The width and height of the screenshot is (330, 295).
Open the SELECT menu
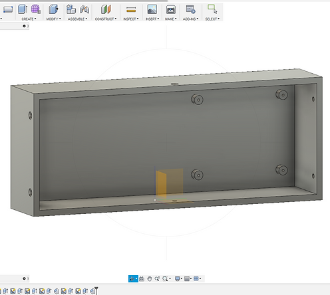click(x=212, y=19)
